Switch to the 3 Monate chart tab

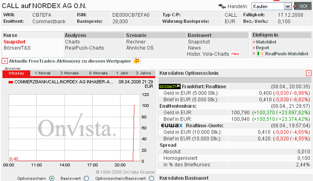coord(69,73)
